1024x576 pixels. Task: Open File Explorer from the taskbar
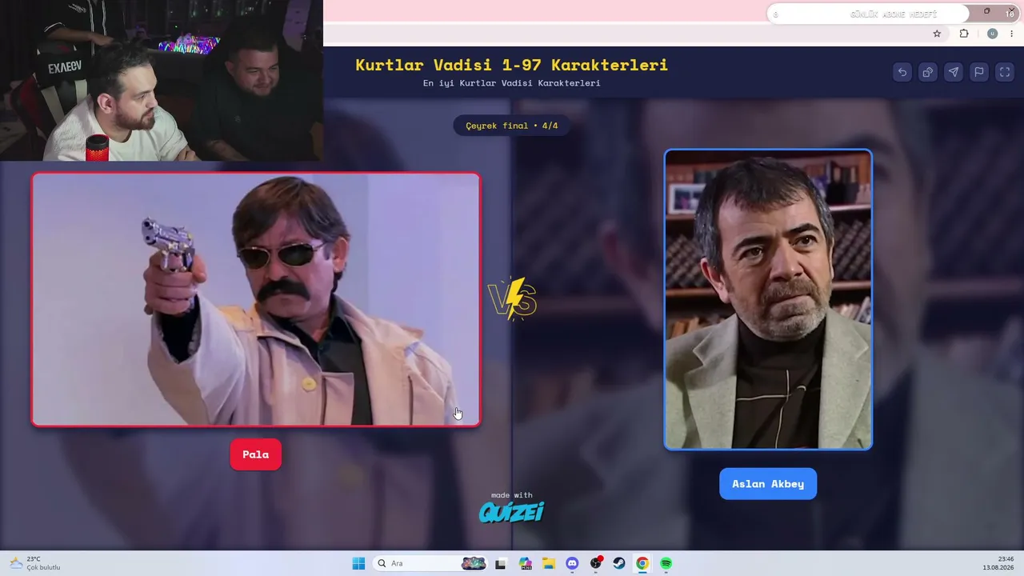point(548,563)
